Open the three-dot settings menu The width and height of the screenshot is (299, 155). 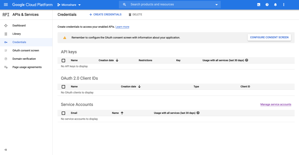click(284, 5)
